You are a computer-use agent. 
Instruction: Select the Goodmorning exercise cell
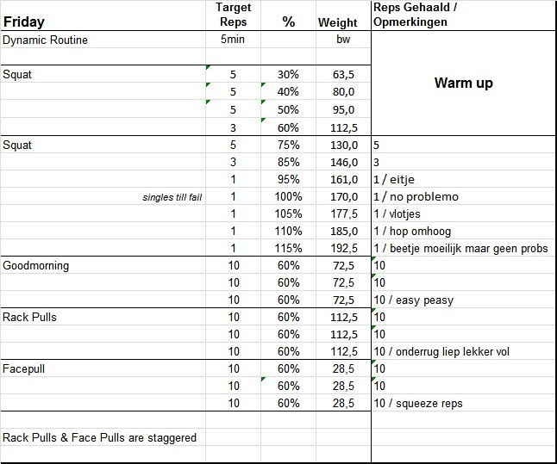[35, 266]
